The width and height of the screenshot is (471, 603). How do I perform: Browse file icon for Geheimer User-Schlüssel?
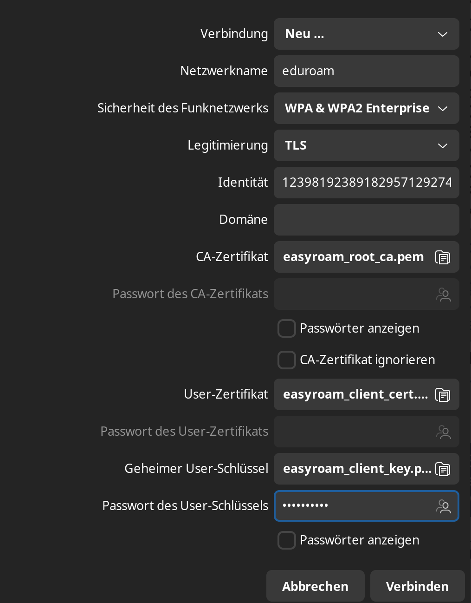(442, 469)
